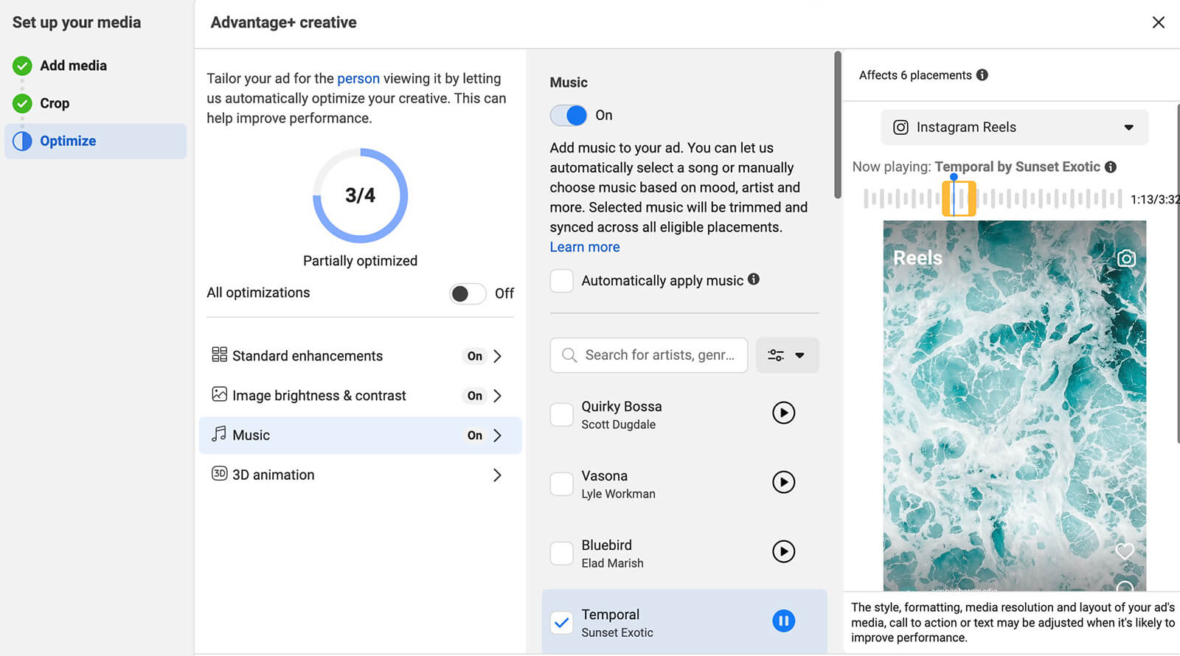
Task: Click On badge in Image brightness row
Action: coord(475,396)
